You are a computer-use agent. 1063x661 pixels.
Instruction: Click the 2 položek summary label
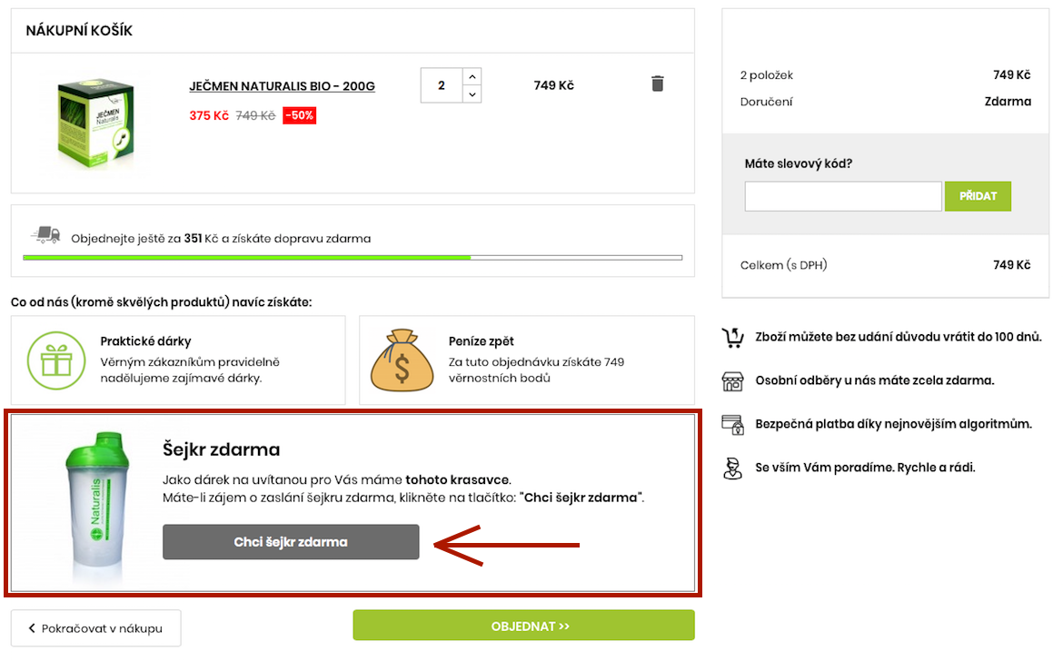point(767,75)
